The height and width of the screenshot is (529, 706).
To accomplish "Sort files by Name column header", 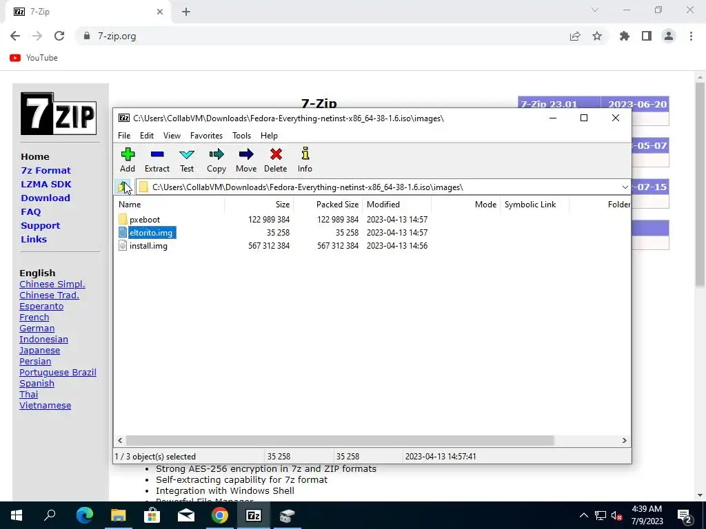I will pyautogui.click(x=169, y=204).
